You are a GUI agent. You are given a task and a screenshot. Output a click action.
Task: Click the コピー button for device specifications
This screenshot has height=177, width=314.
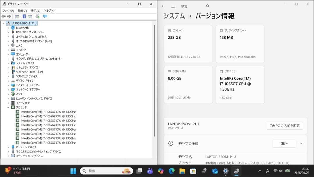tap(284, 144)
